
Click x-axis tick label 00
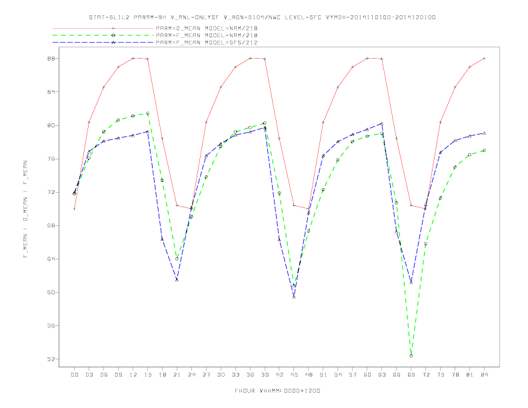(x=75, y=375)
